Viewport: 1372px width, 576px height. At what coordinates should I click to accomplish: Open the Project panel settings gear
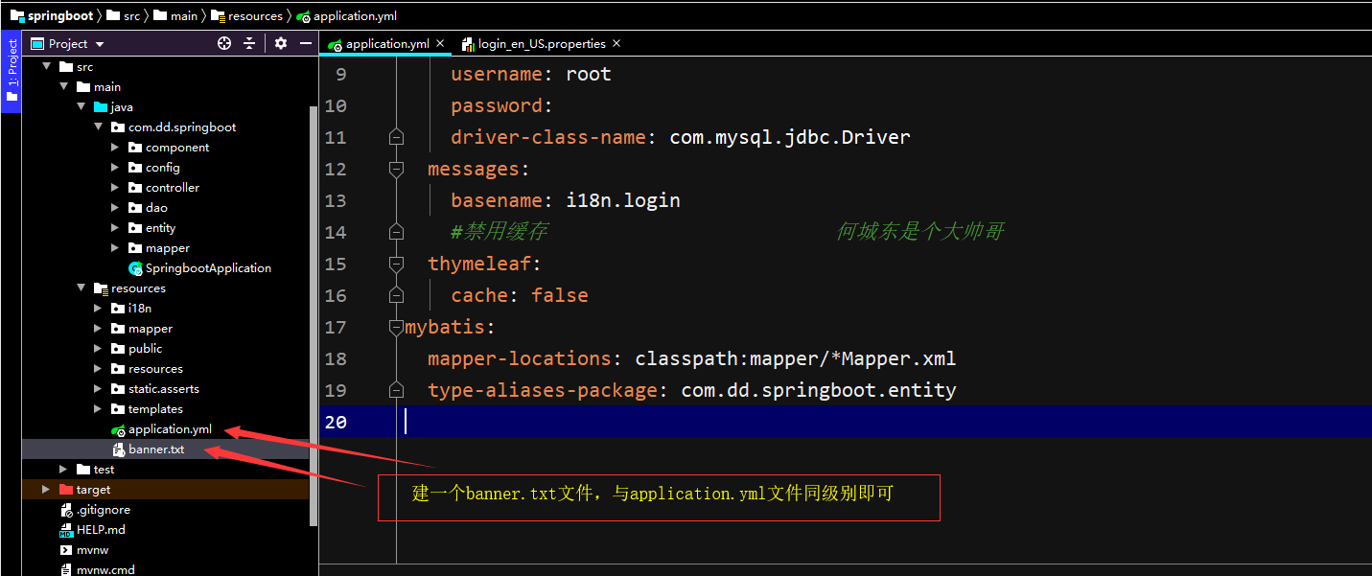279,43
